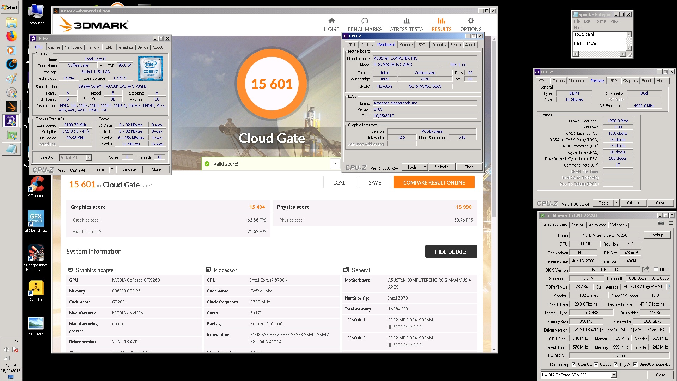
Task: Open Windows Media Player taskbar icon
Action: pyautogui.click(x=12, y=50)
